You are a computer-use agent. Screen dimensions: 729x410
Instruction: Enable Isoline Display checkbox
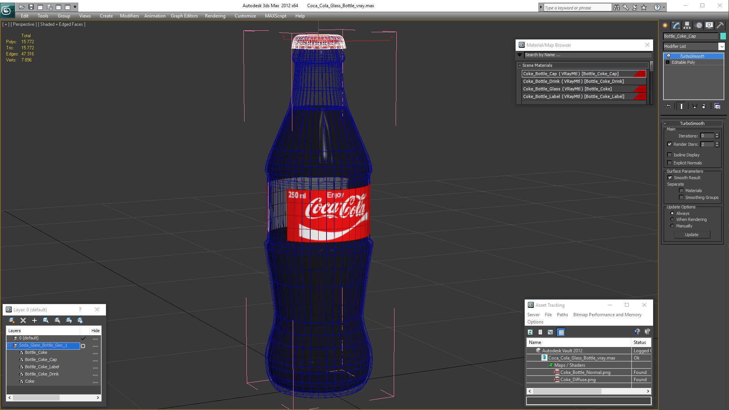(670, 155)
